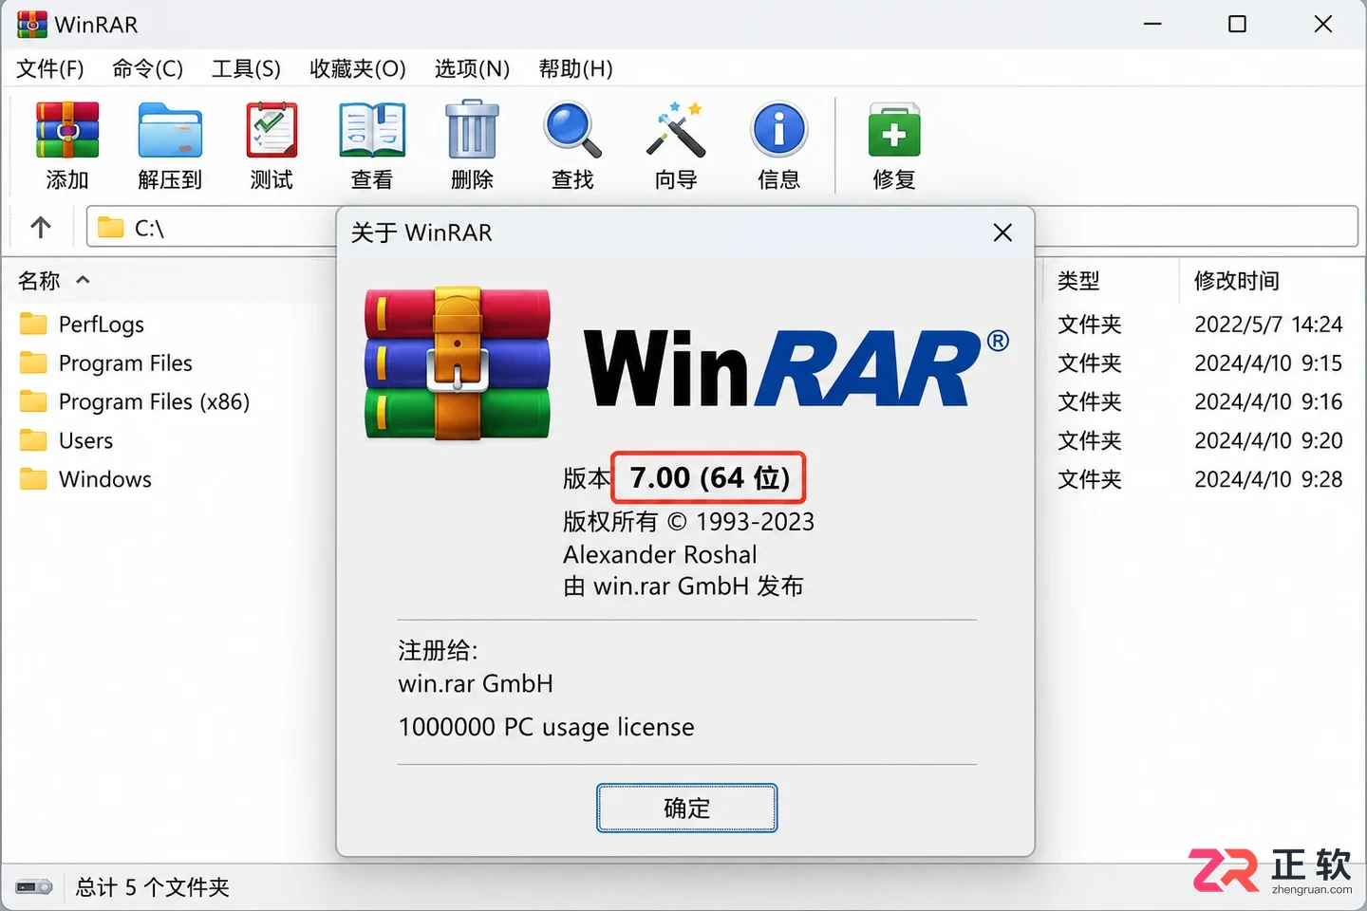
Task: Click the Alexander Roshal author text
Action: (x=660, y=554)
